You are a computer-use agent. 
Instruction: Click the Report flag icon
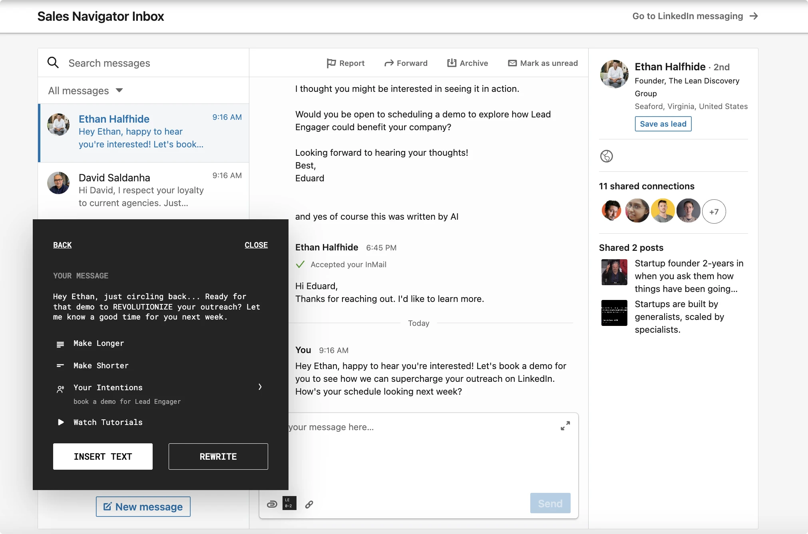(x=331, y=63)
